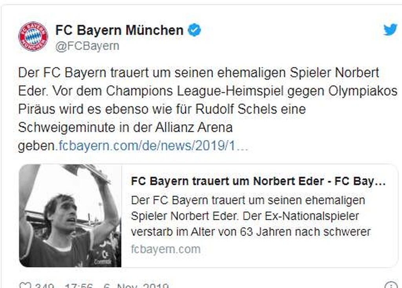The image size is (402, 288).
Task: Open the card headline 'FC Bayern trauert um Norbert Eder'
Action: coord(258,182)
